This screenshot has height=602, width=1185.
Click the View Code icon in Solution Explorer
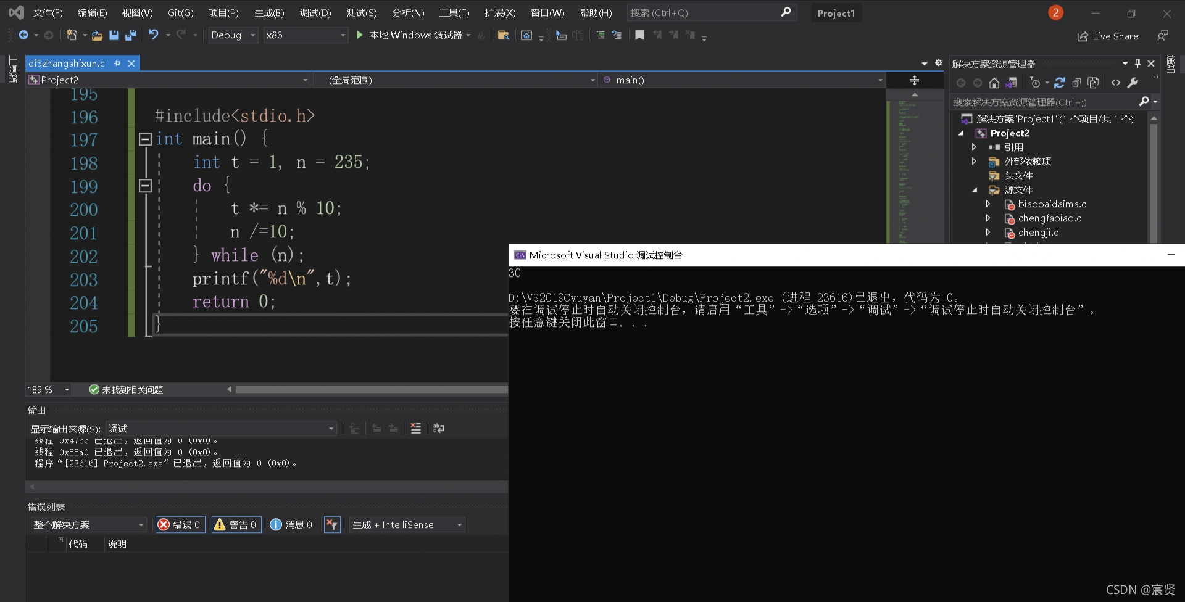coord(1116,83)
